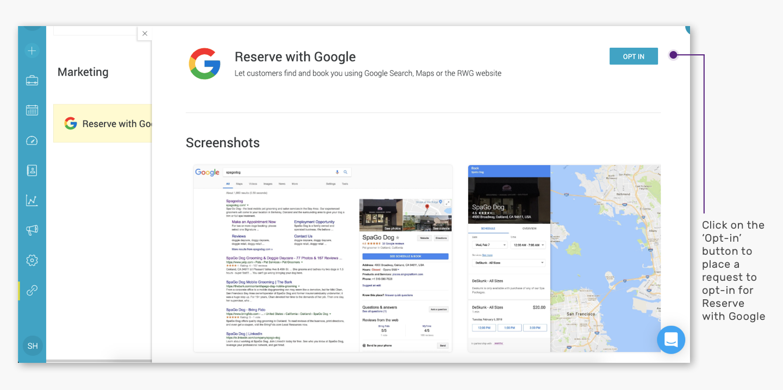783x390 pixels.
Task: Open the briefcase icon in sidebar
Action: point(32,80)
